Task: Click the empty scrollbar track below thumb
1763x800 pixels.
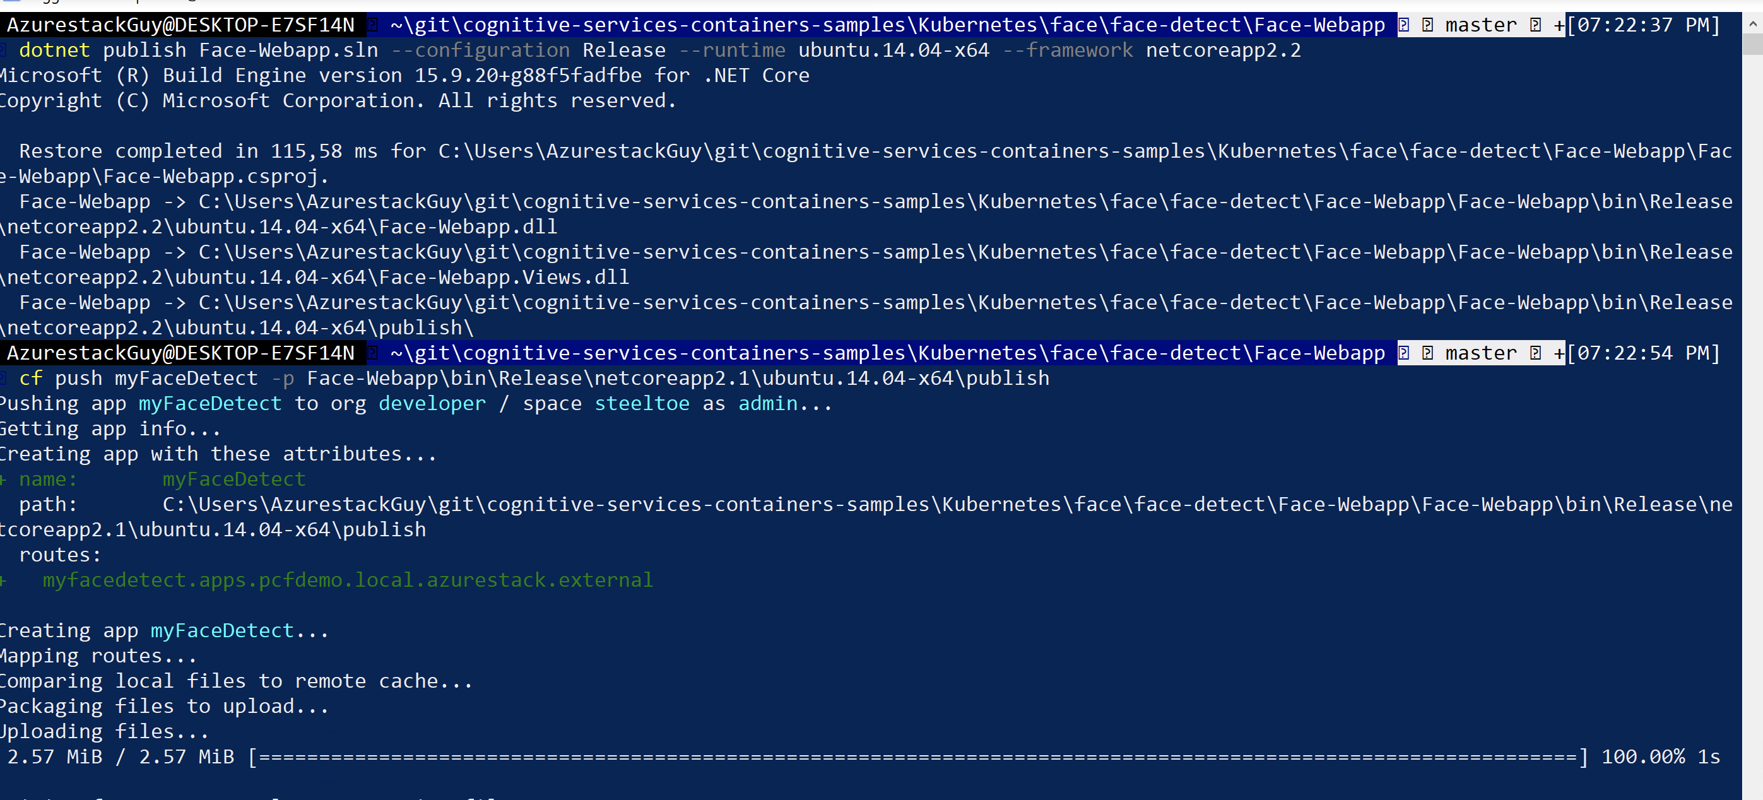Action: [x=1752, y=411]
